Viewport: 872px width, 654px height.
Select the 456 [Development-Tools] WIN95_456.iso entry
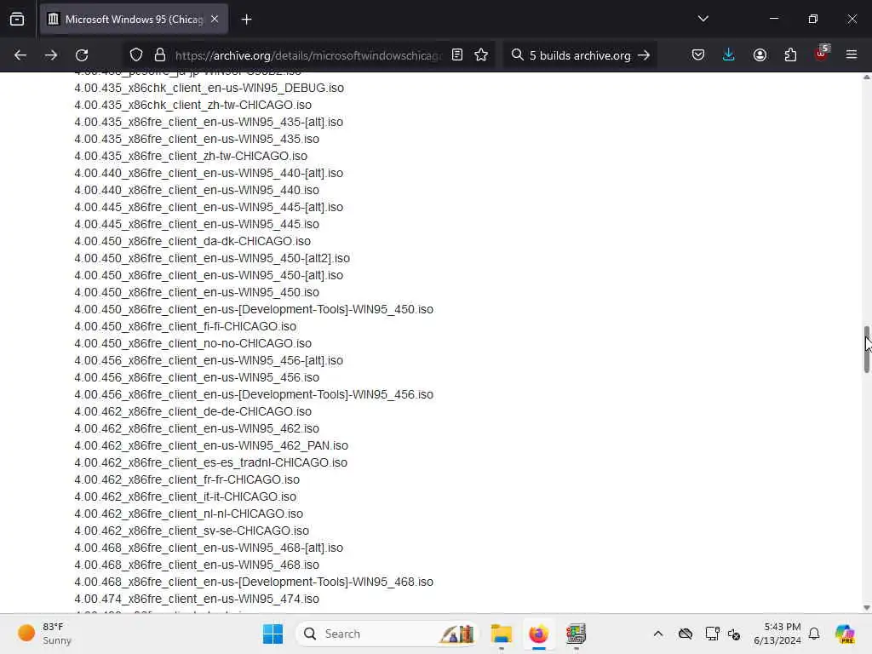pos(254,394)
